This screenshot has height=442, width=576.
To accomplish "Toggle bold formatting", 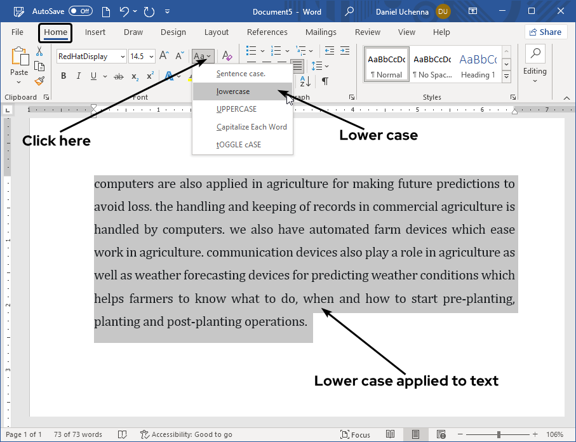I will 63,76.
